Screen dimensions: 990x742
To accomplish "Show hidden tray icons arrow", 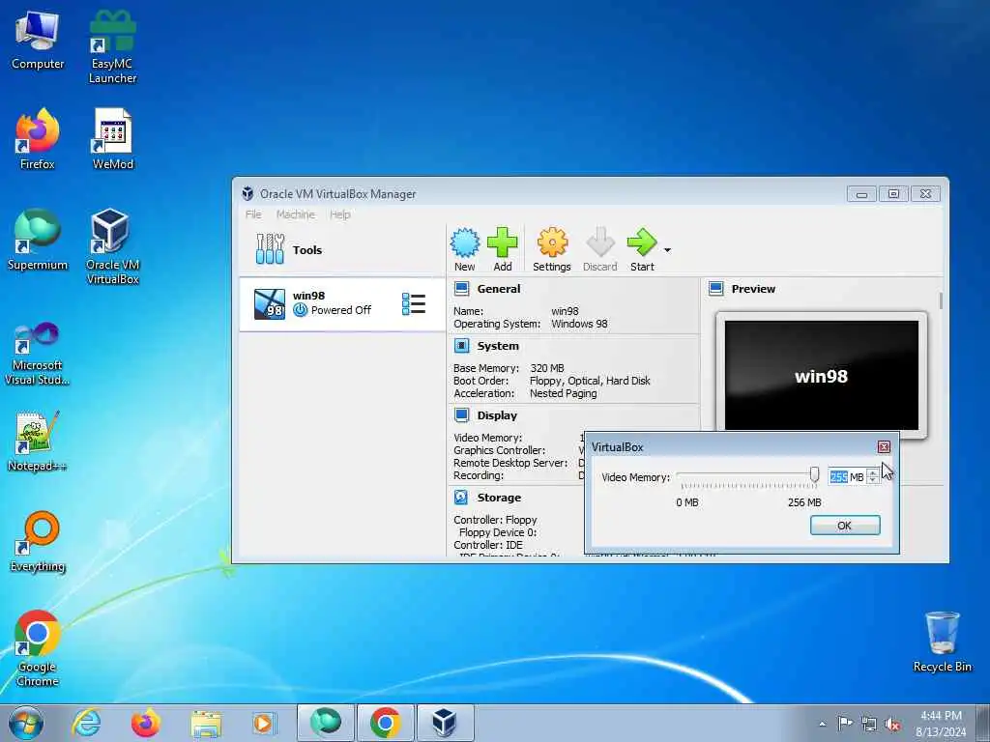I will click(822, 724).
